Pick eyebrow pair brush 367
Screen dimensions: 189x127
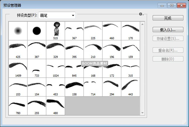[74, 30]
